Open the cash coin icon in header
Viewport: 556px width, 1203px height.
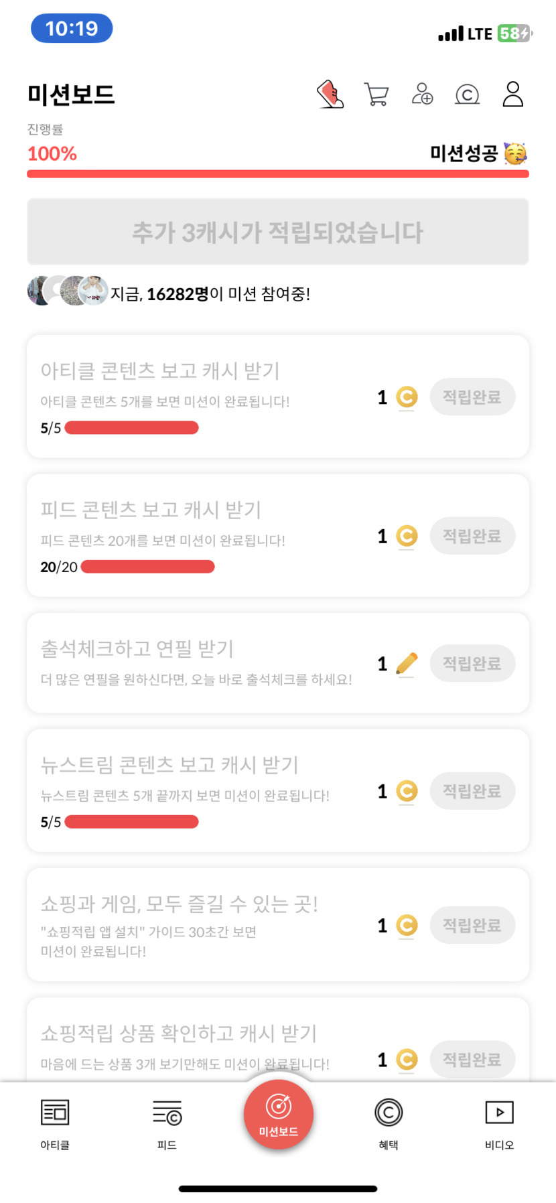click(467, 95)
